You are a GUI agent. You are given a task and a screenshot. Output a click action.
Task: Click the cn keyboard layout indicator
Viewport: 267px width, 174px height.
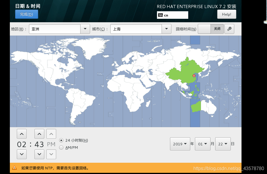pyautogui.click(x=173, y=15)
